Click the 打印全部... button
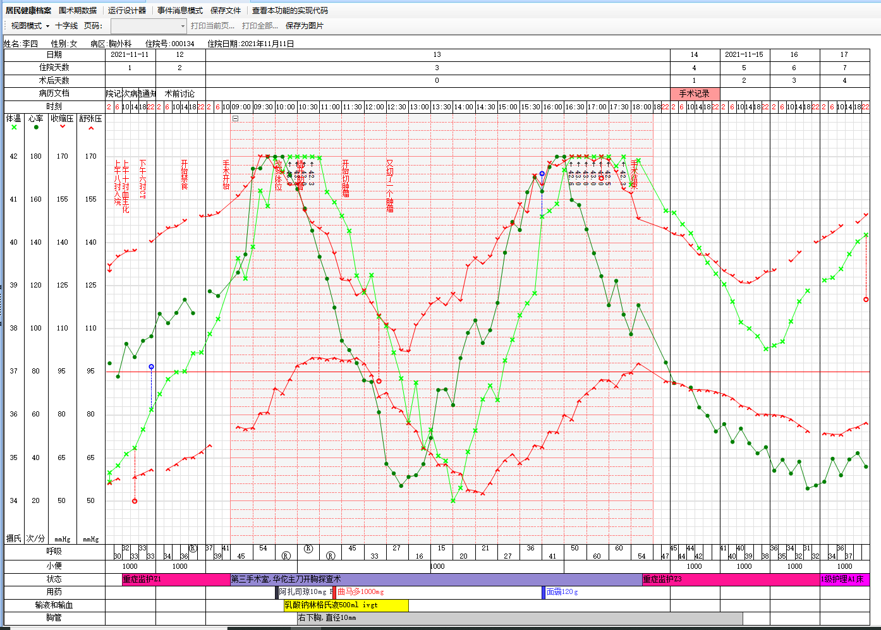The image size is (881, 630). point(260,26)
